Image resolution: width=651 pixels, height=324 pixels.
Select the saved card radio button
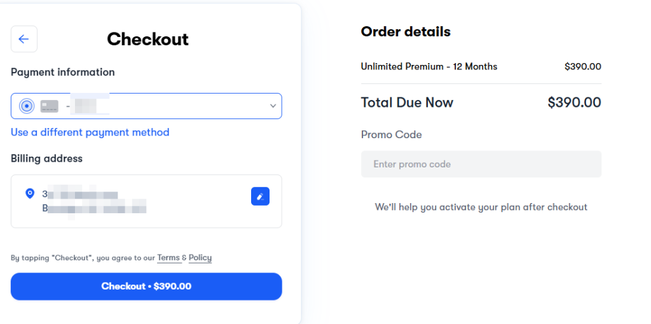[x=27, y=106]
